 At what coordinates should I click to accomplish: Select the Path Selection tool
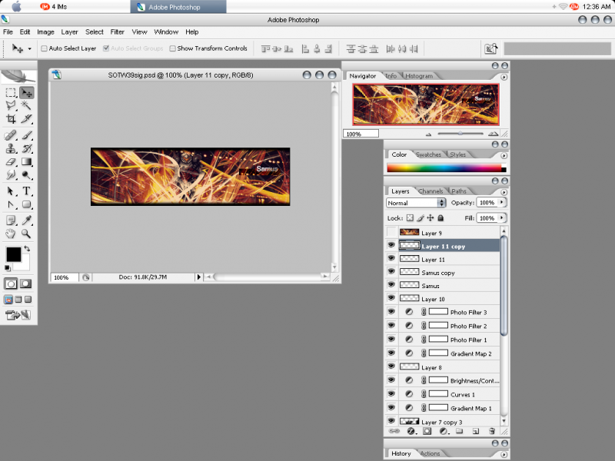pyautogui.click(x=11, y=191)
